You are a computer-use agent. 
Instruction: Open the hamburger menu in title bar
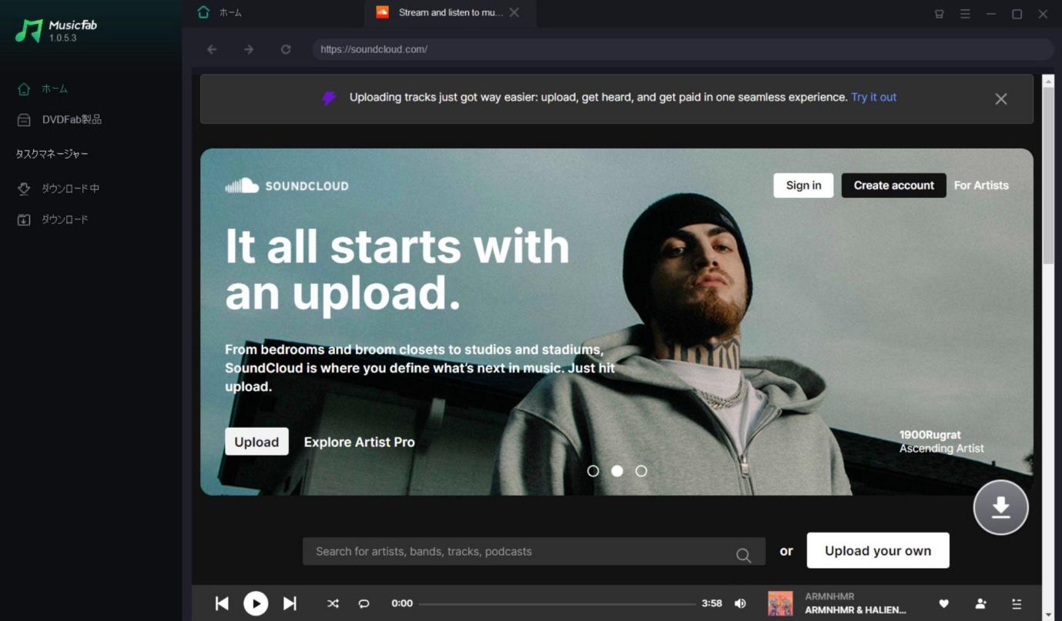click(x=965, y=14)
